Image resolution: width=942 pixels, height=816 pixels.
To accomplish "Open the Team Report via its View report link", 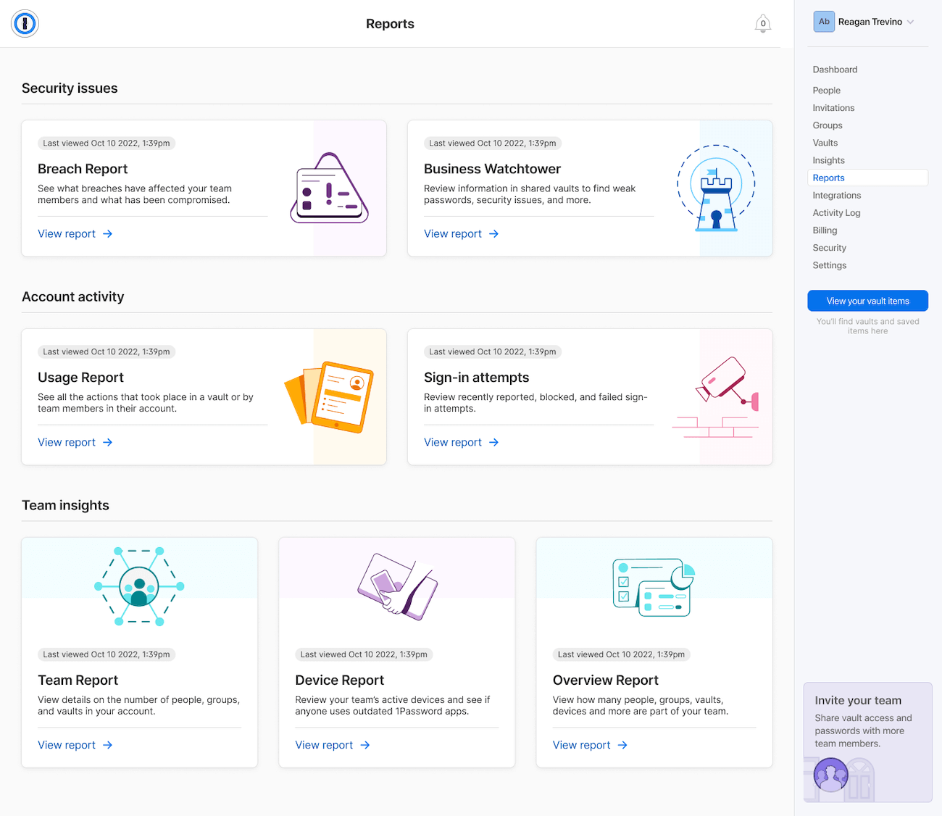I will tap(67, 744).
